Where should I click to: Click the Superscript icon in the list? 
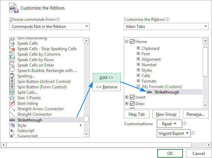12,136
